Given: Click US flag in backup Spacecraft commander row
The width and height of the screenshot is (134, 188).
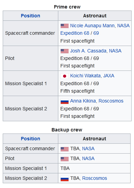Looking at the screenshot, I should point(64,149).
